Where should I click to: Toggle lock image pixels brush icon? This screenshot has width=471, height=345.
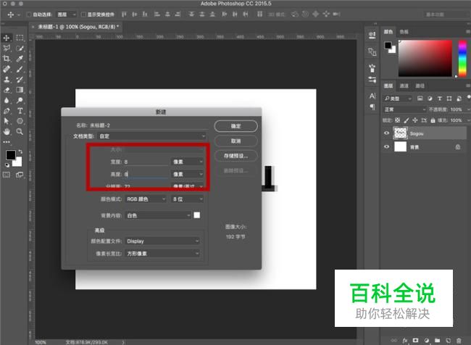click(406, 120)
